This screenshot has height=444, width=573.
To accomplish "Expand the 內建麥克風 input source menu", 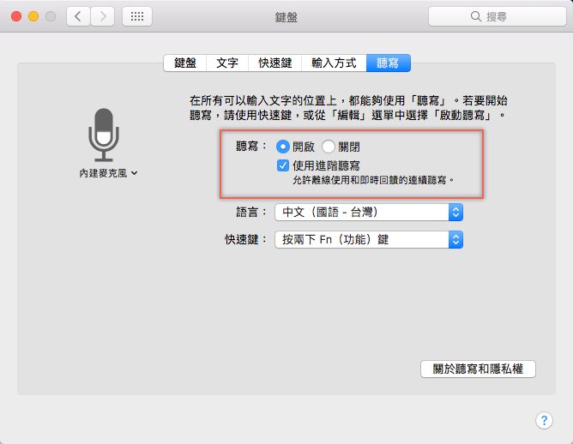I will (x=109, y=173).
